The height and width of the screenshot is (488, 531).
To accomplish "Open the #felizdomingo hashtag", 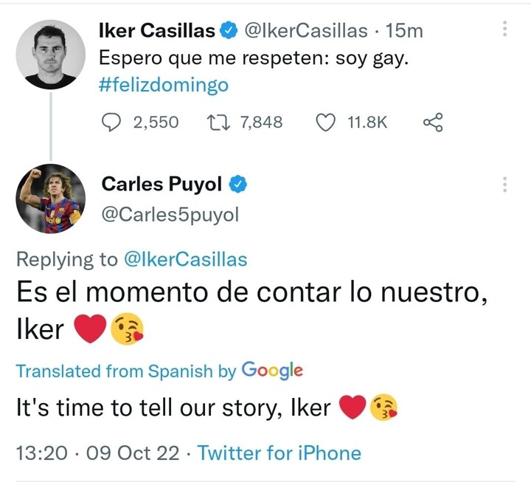I will [163, 84].
